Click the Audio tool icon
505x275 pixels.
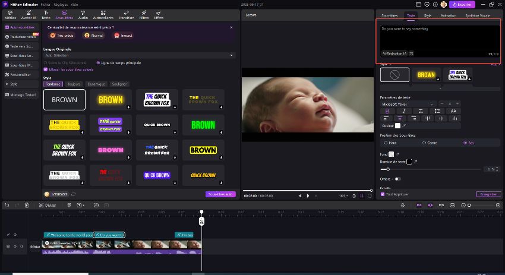(83, 14)
